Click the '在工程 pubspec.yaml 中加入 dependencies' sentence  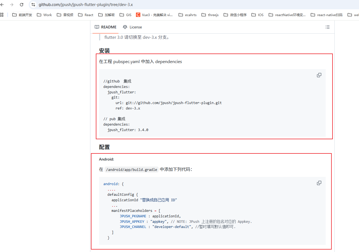point(140,62)
